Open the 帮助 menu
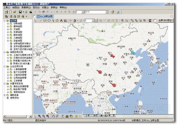This screenshot has width=178, height=125. click(x=63, y=8)
